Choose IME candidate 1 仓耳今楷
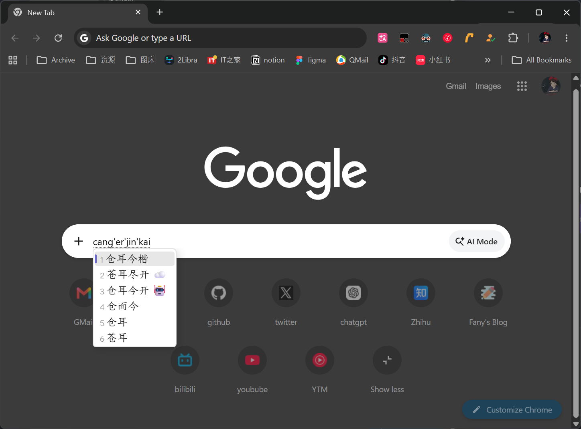 point(134,259)
